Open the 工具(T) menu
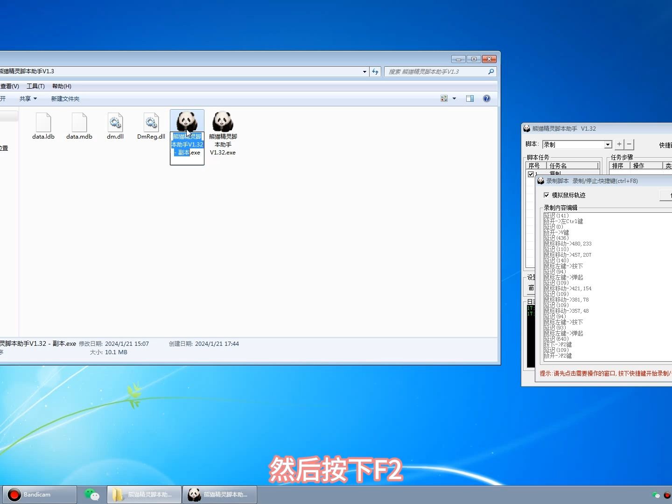This screenshot has height=504, width=672. click(x=35, y=86)
